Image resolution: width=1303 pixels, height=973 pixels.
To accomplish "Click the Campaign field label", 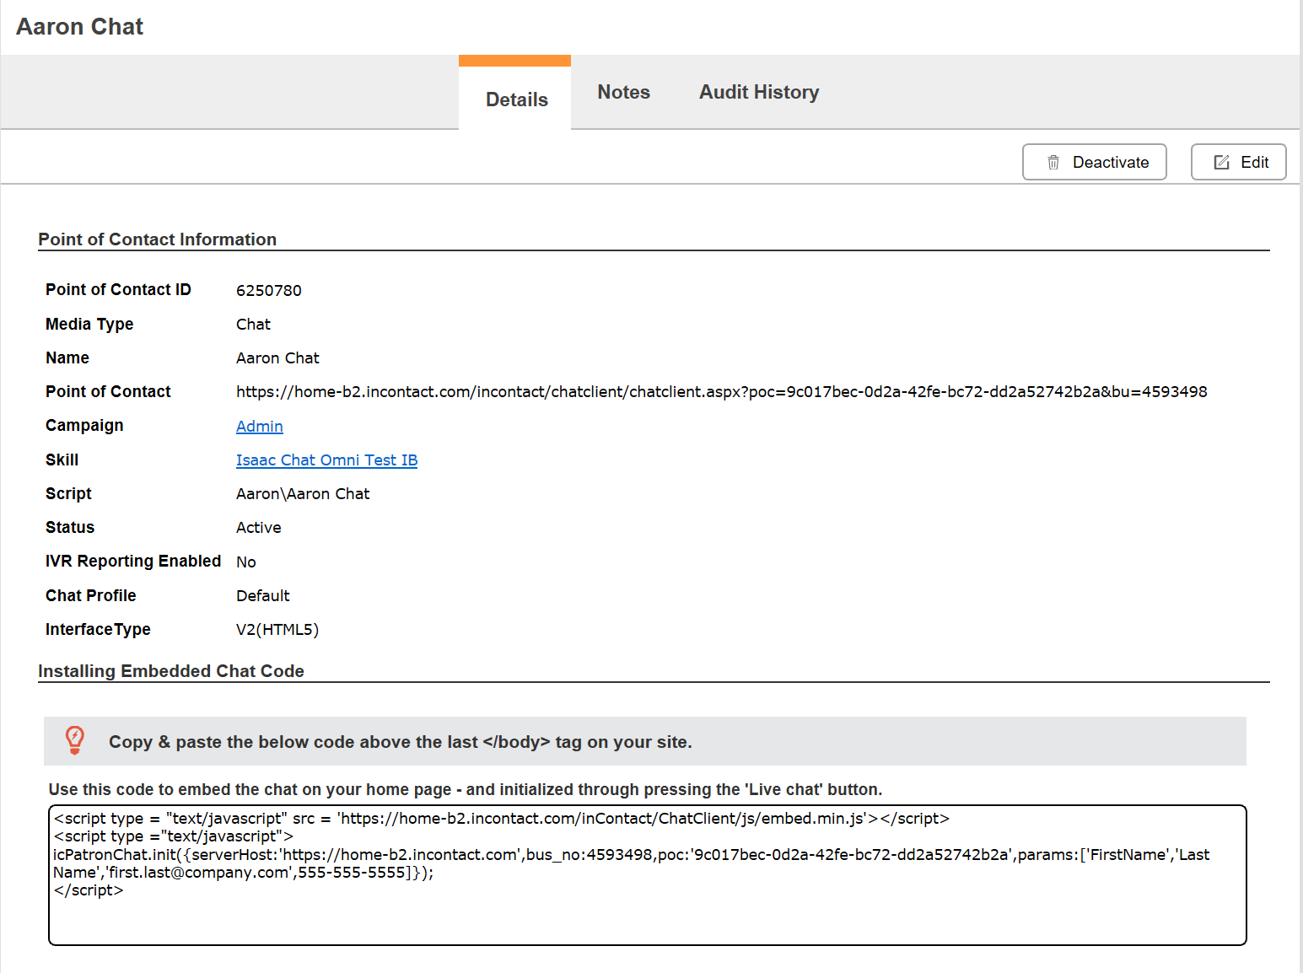I will click(84, 425).
